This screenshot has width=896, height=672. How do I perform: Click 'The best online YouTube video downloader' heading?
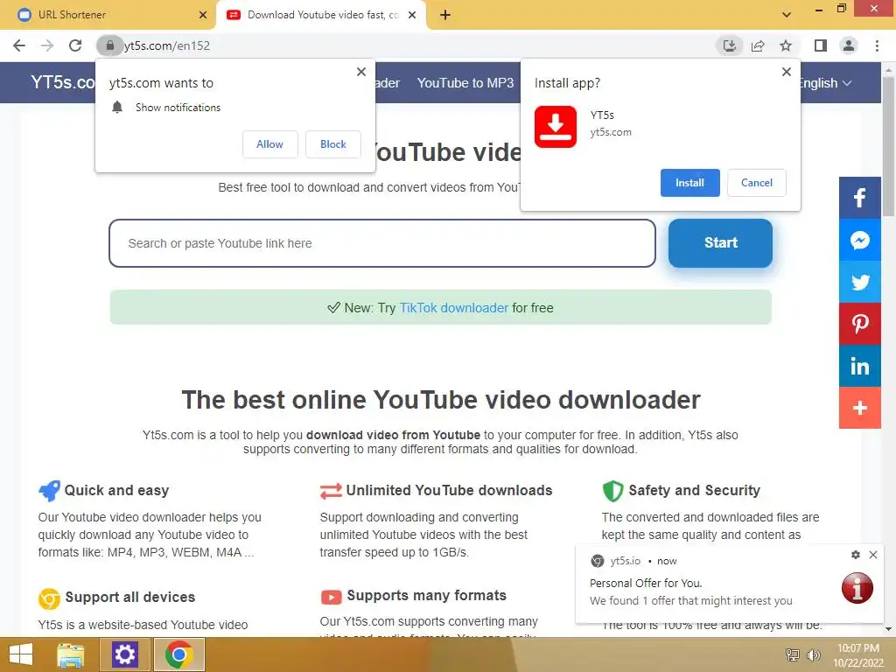tap(441, 400)
